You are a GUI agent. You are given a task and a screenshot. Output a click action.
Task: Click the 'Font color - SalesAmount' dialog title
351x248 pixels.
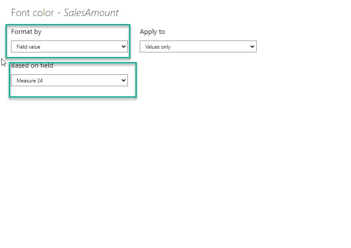click(65, 13)
